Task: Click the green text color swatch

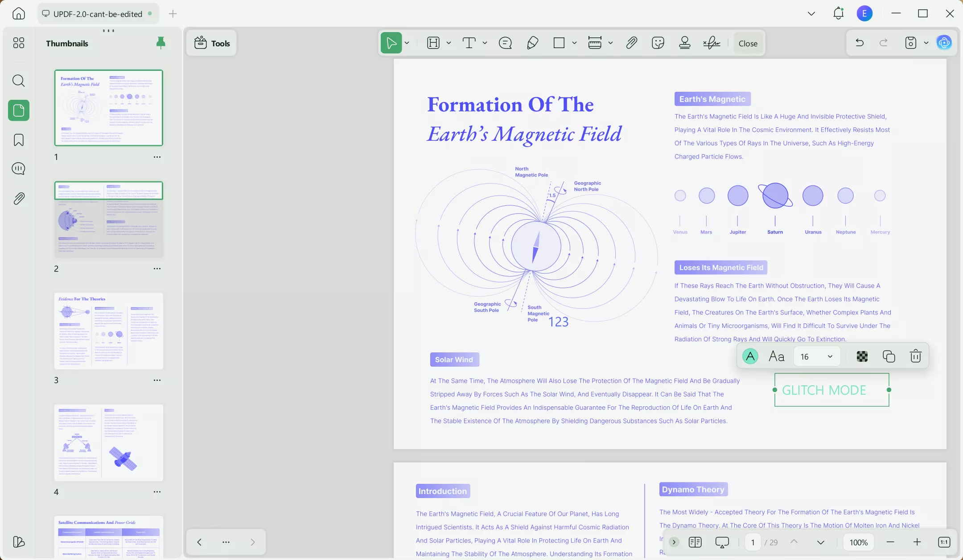Action: (x=750, y=356)
